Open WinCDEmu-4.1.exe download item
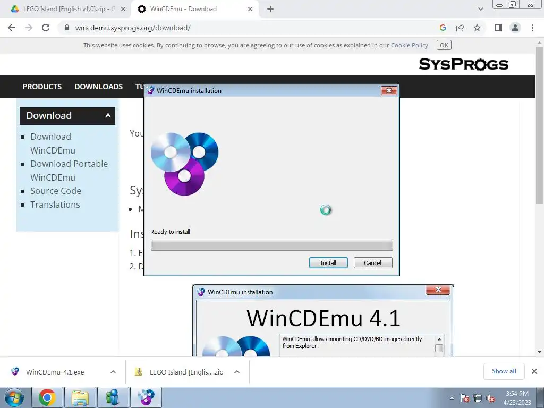Image resolution: width=544 pixels, height=408 pixels. point(55,372)
